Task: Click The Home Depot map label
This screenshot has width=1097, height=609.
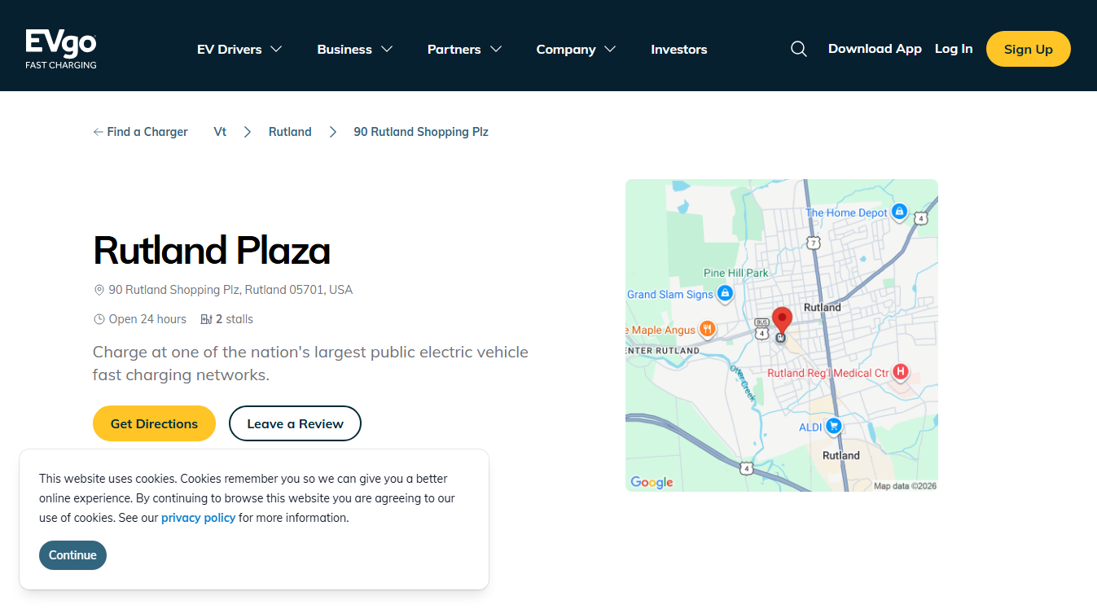Action: [846, 212]
